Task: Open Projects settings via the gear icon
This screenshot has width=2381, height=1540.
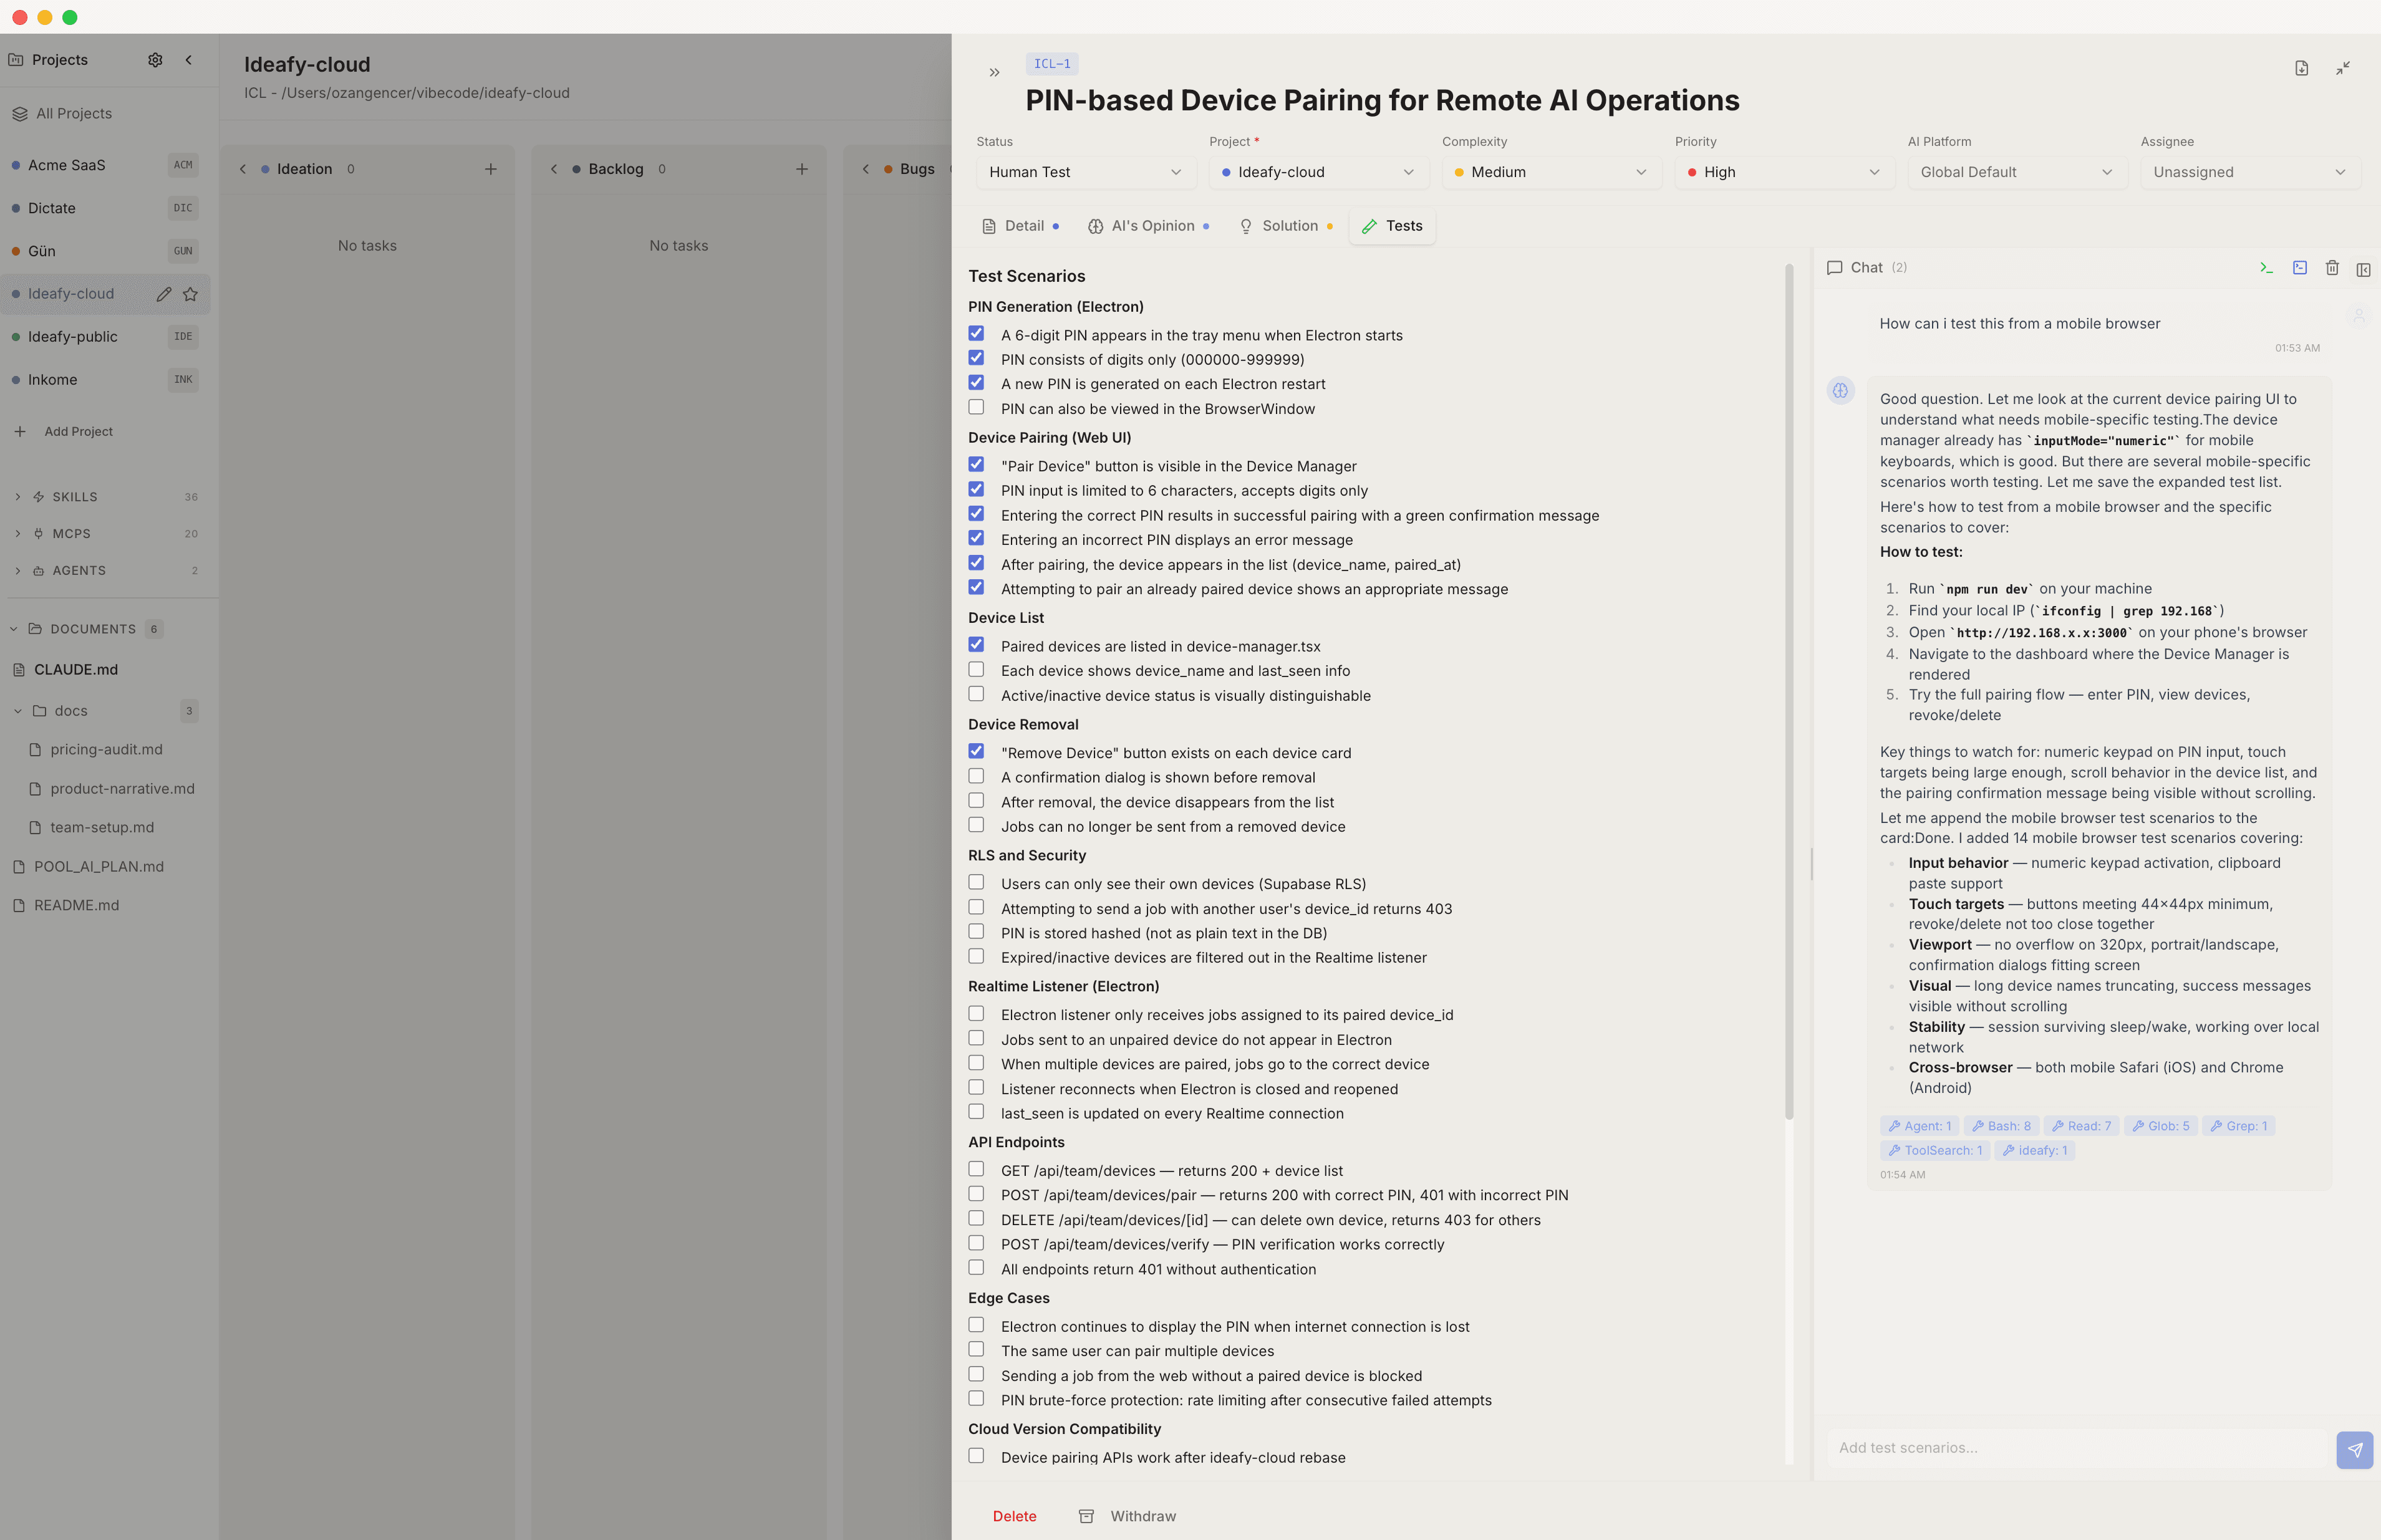Action: [155, 59]
